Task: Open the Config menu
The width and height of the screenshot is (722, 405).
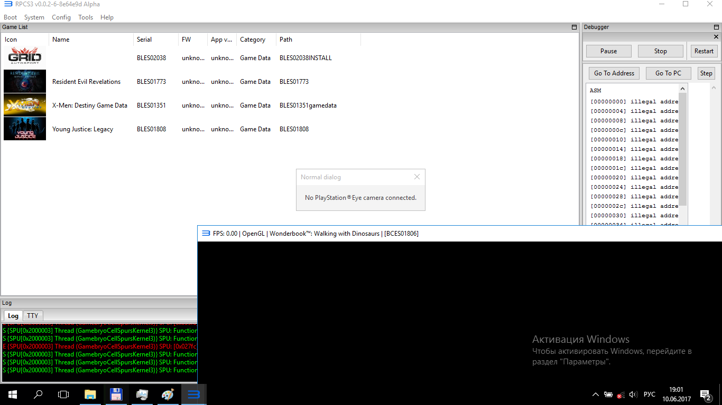Action: pos(61,17)
